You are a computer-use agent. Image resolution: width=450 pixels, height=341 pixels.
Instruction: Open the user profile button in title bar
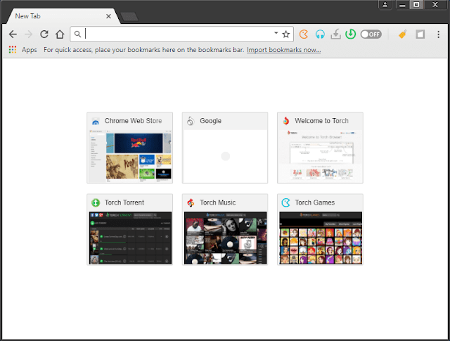(x=385, y=5)
